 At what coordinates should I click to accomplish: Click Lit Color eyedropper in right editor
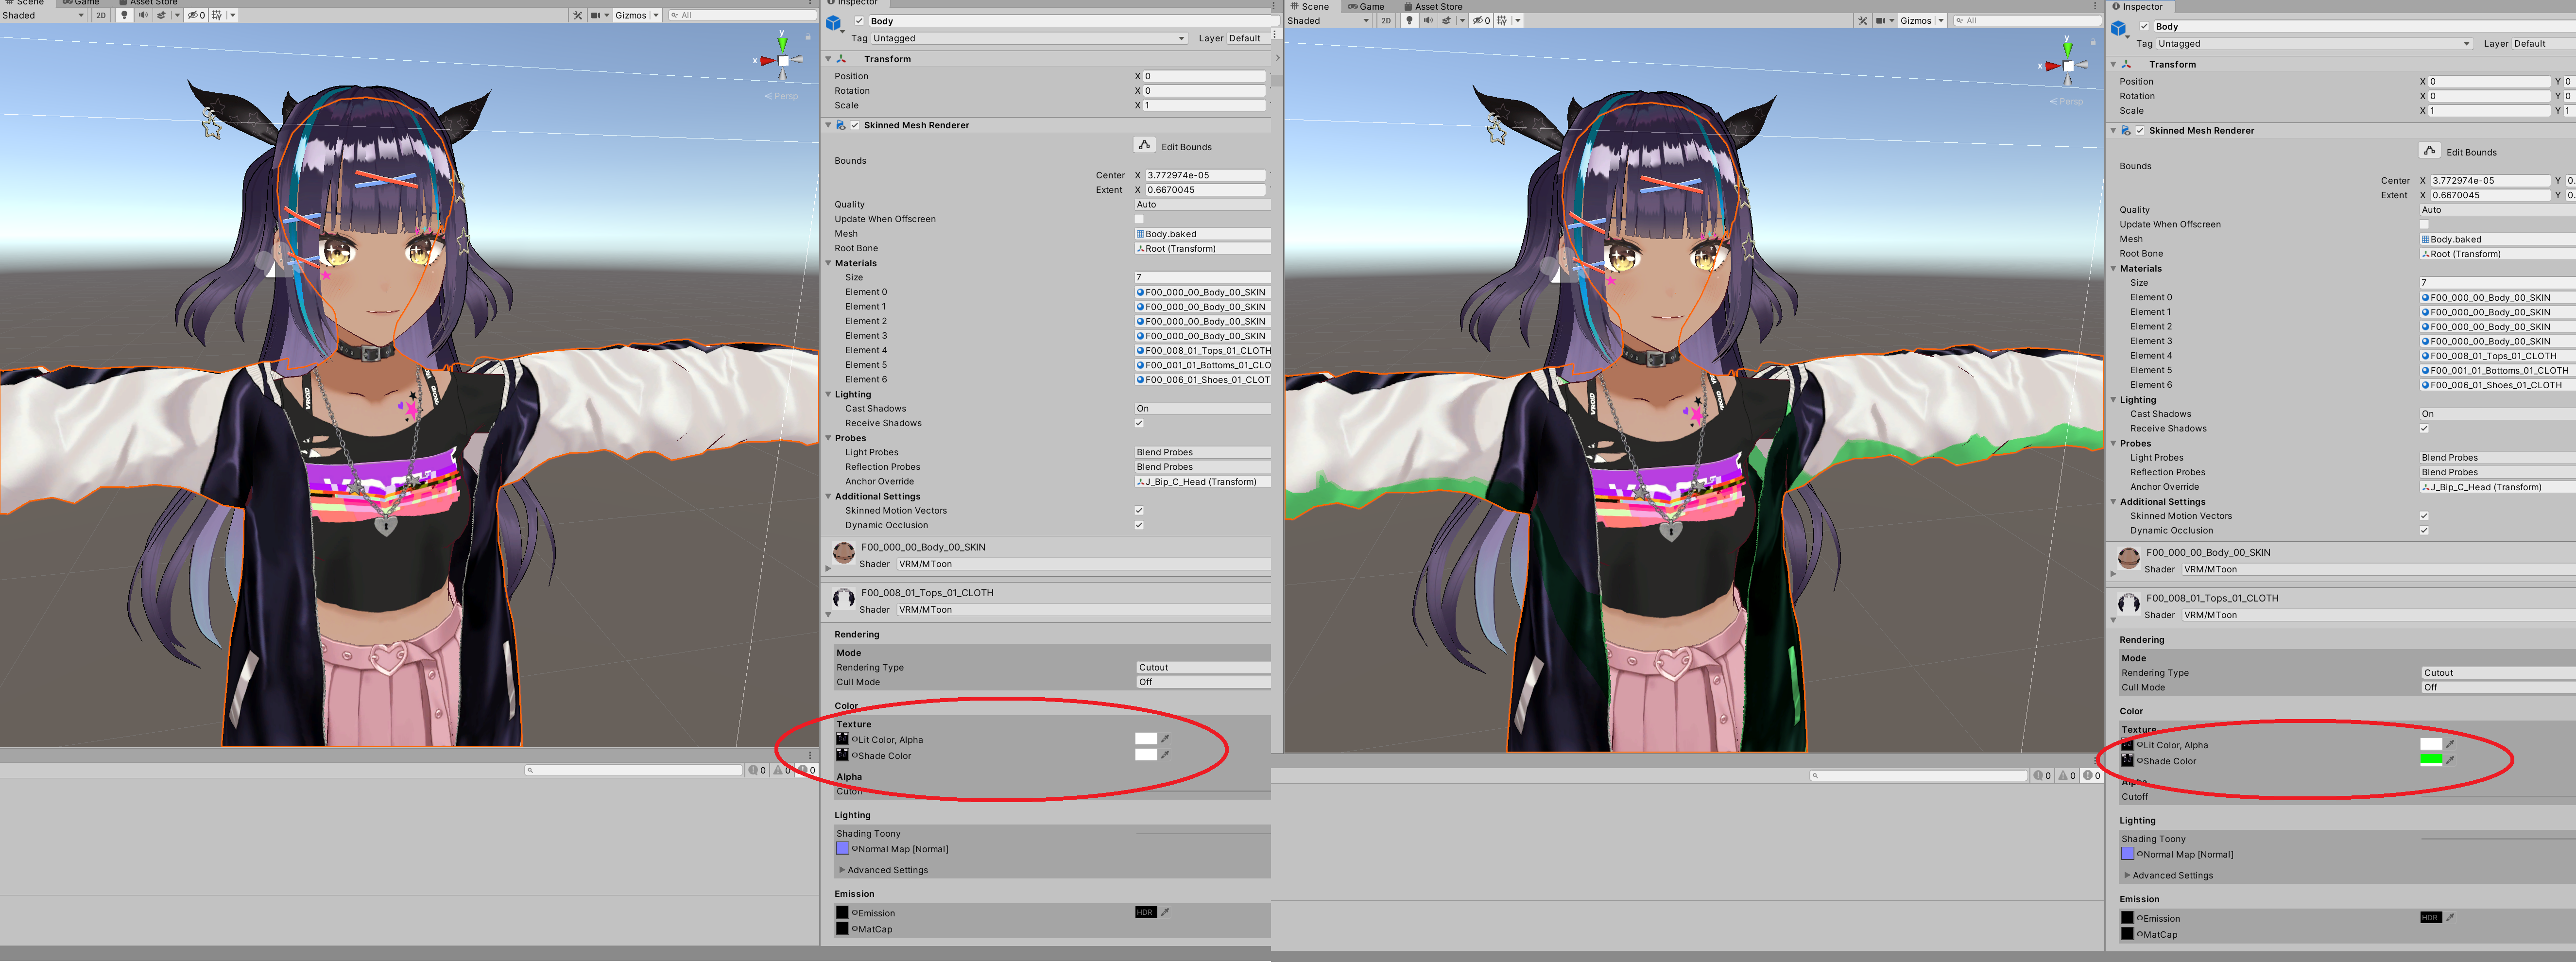tap(2450, 744)
